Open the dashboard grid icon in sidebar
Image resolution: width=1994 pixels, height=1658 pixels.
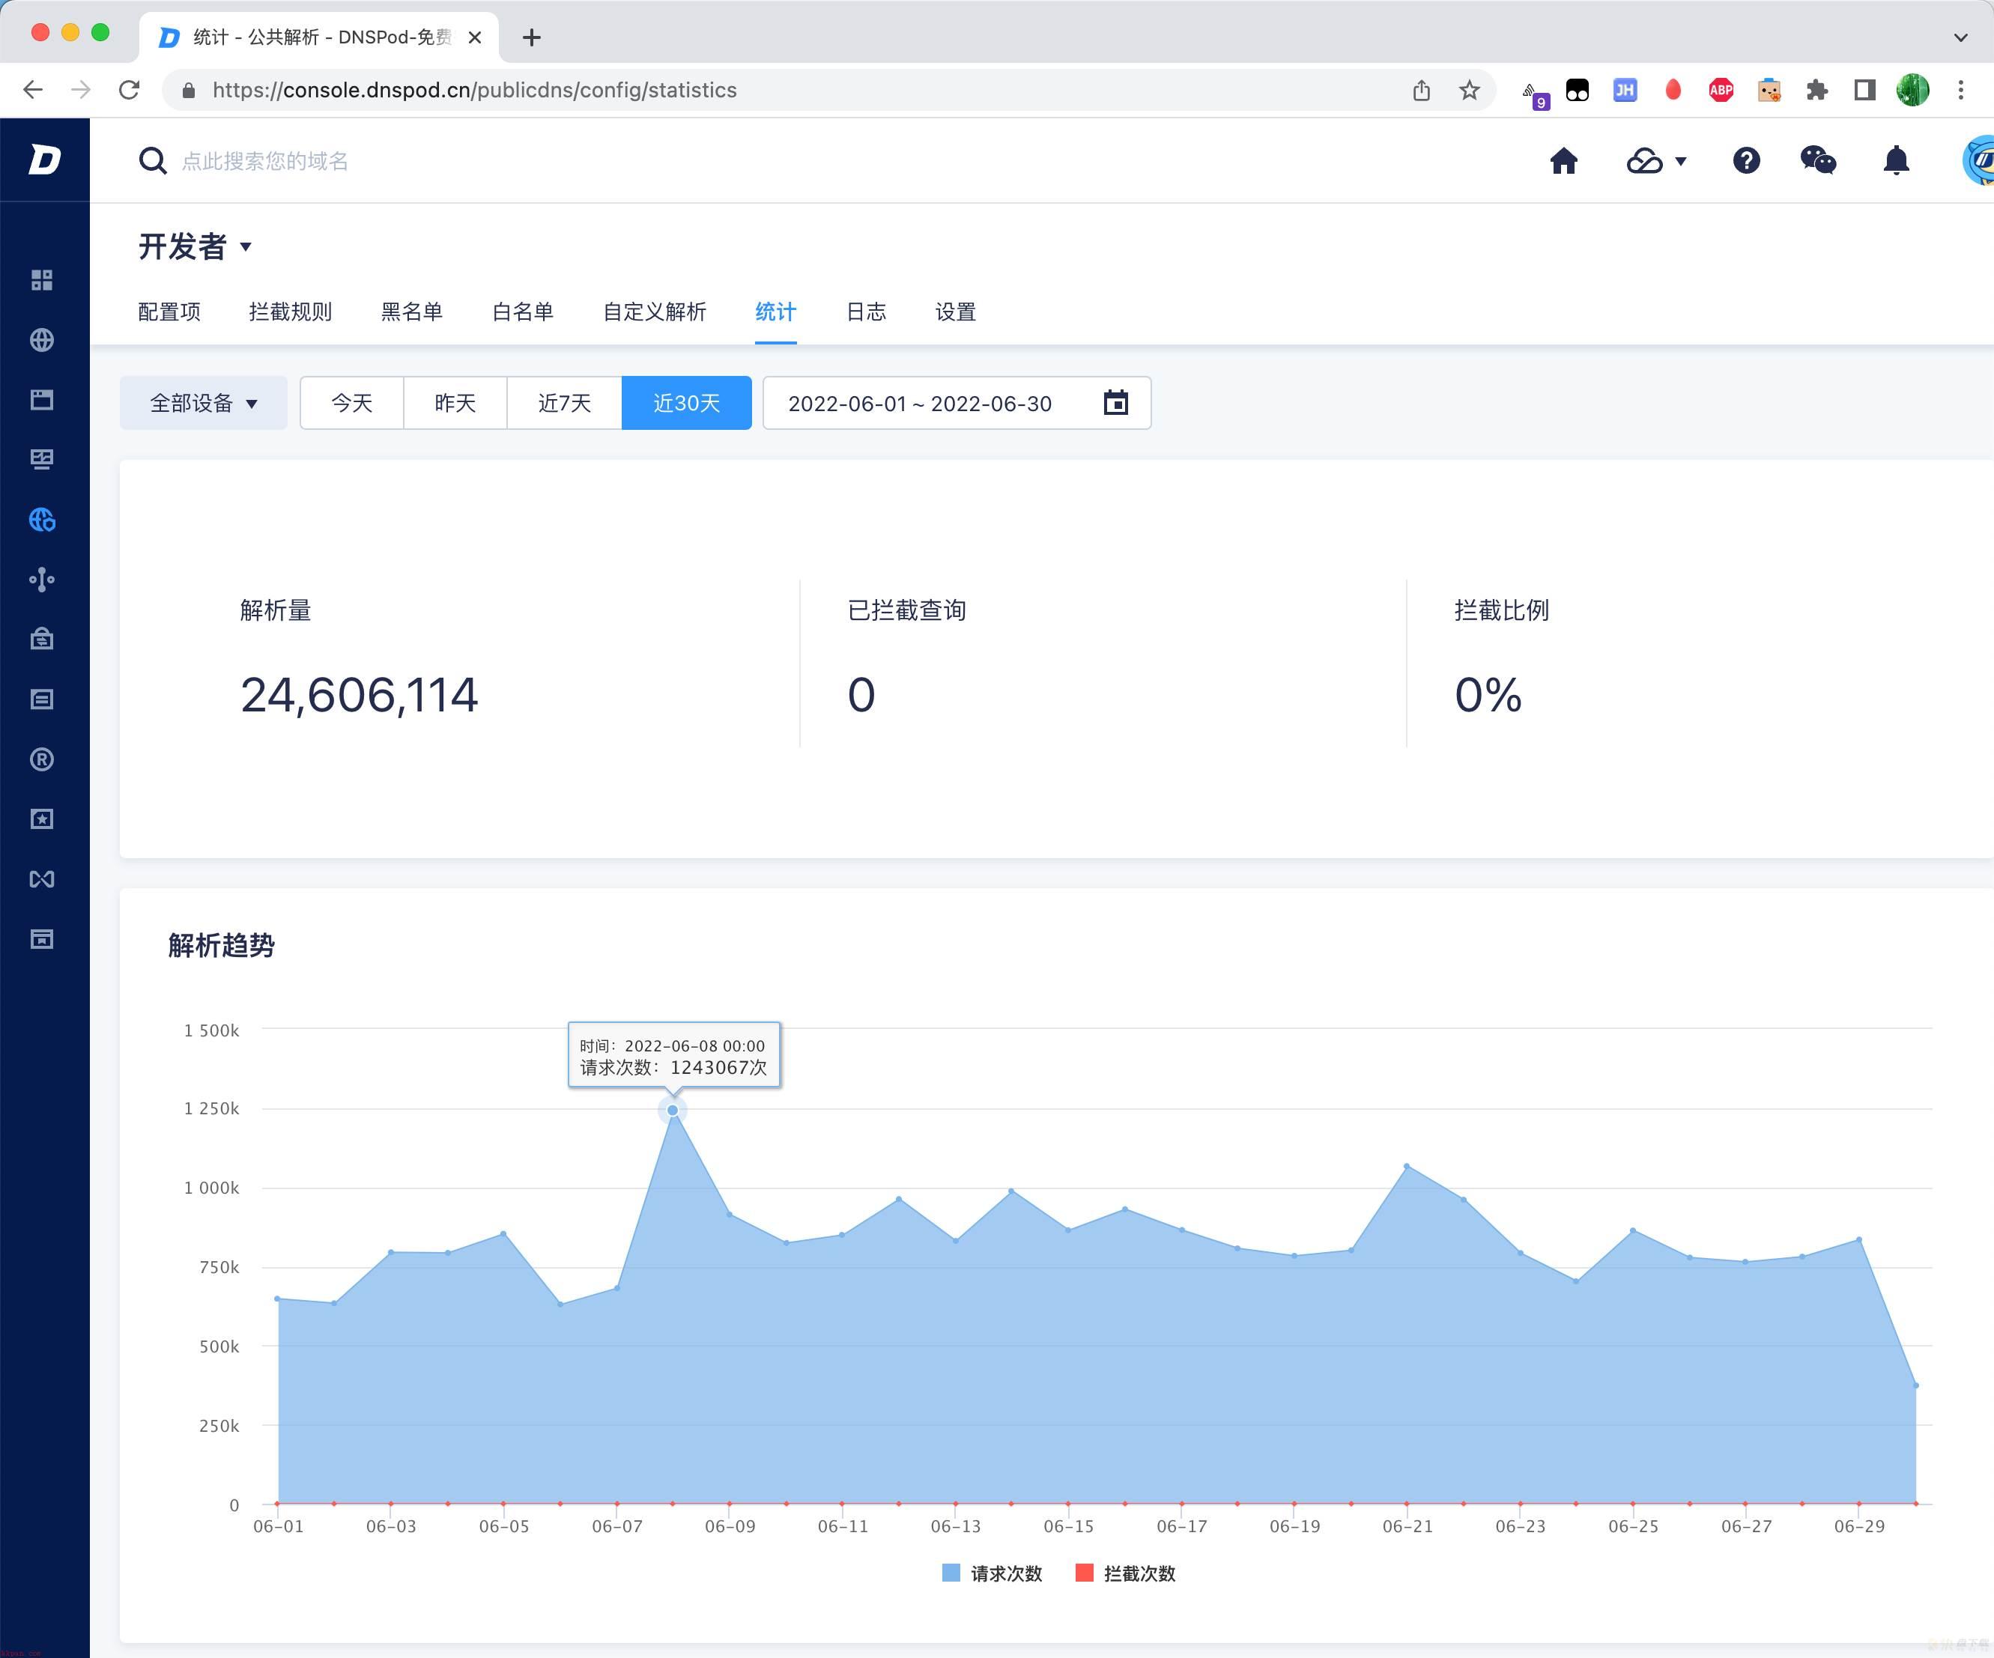click(x=42, y=280)
